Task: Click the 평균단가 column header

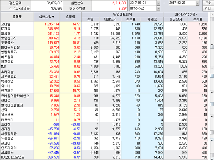Action: coord(176,19)
